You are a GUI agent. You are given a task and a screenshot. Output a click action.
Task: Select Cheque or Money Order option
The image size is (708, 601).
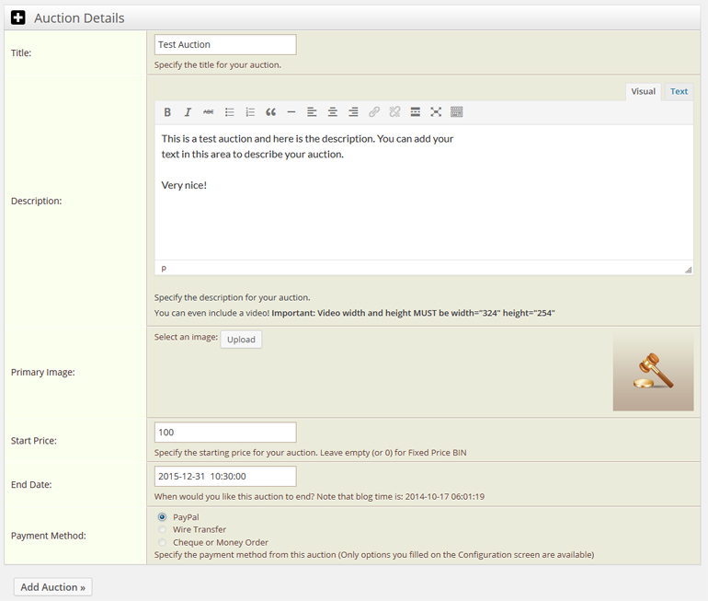point(163,542)
